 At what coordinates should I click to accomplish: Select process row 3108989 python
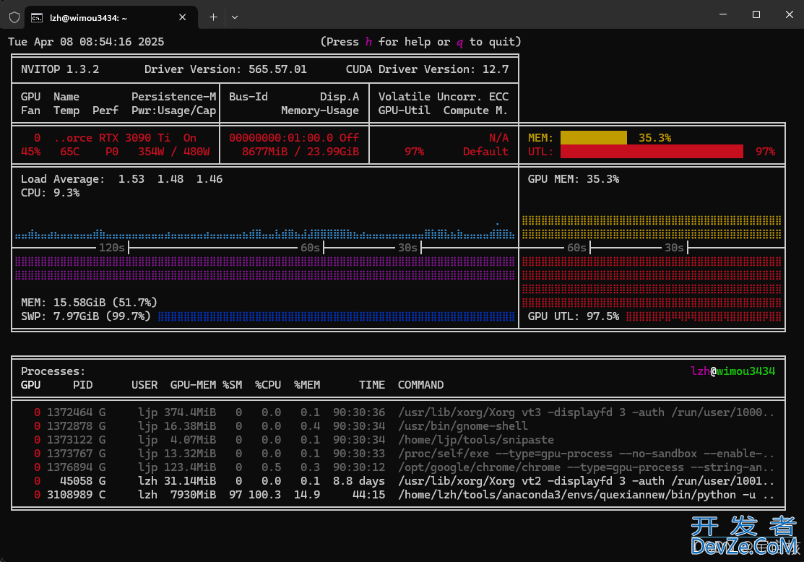(x=398, y=496)
